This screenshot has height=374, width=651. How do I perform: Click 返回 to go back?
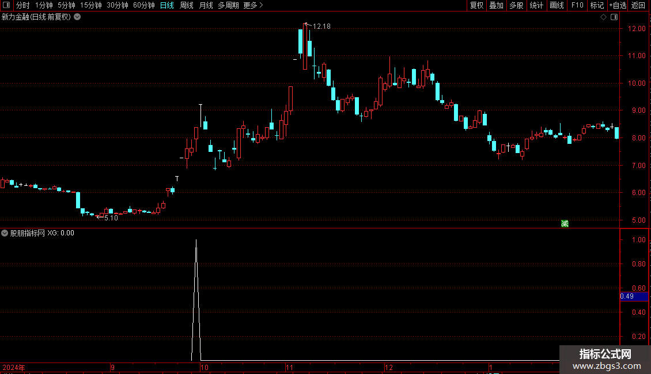click(638, 5)
